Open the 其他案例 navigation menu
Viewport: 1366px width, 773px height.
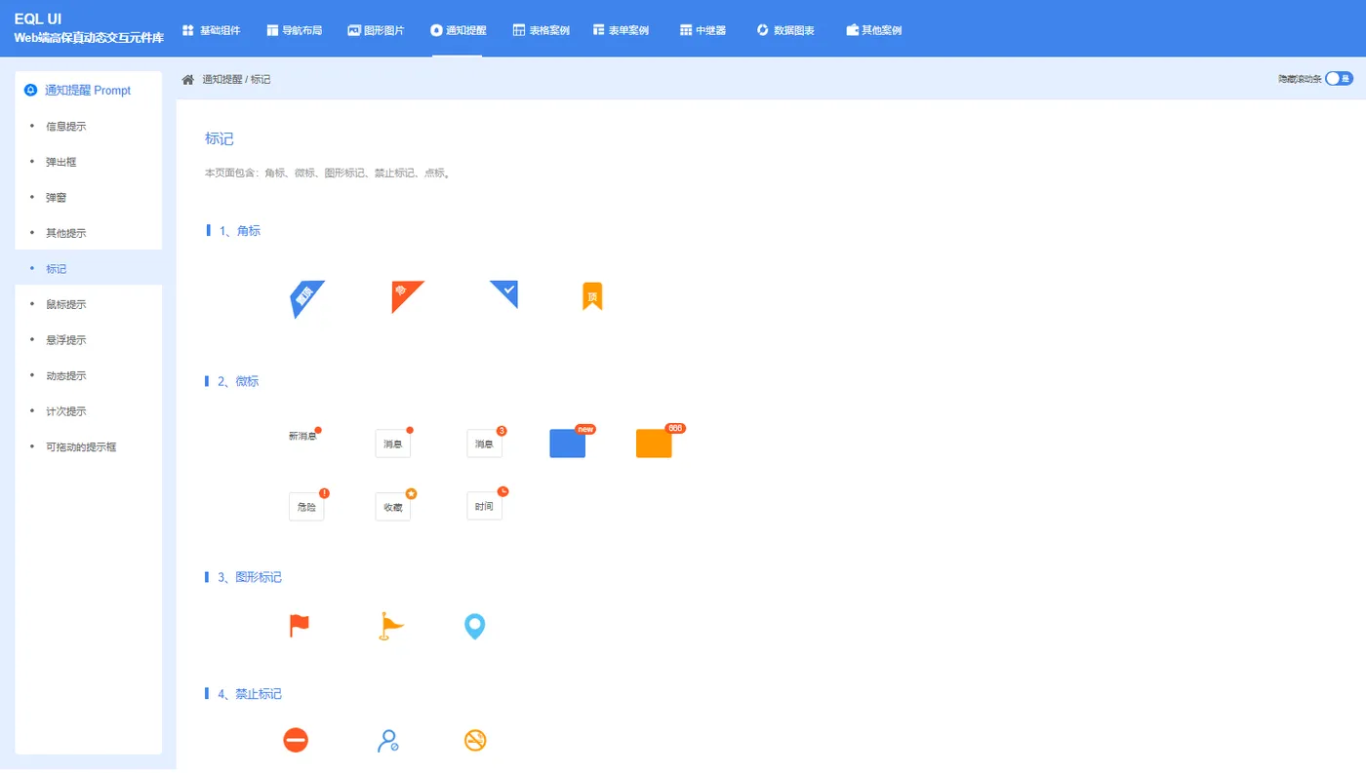tap(873, 30)
